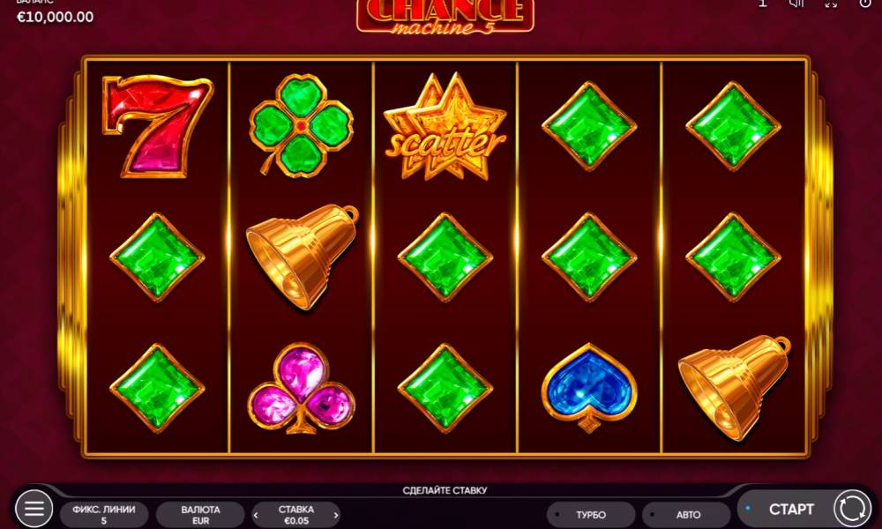Start the spin with СТАРТ

click(x=791, y=509)
